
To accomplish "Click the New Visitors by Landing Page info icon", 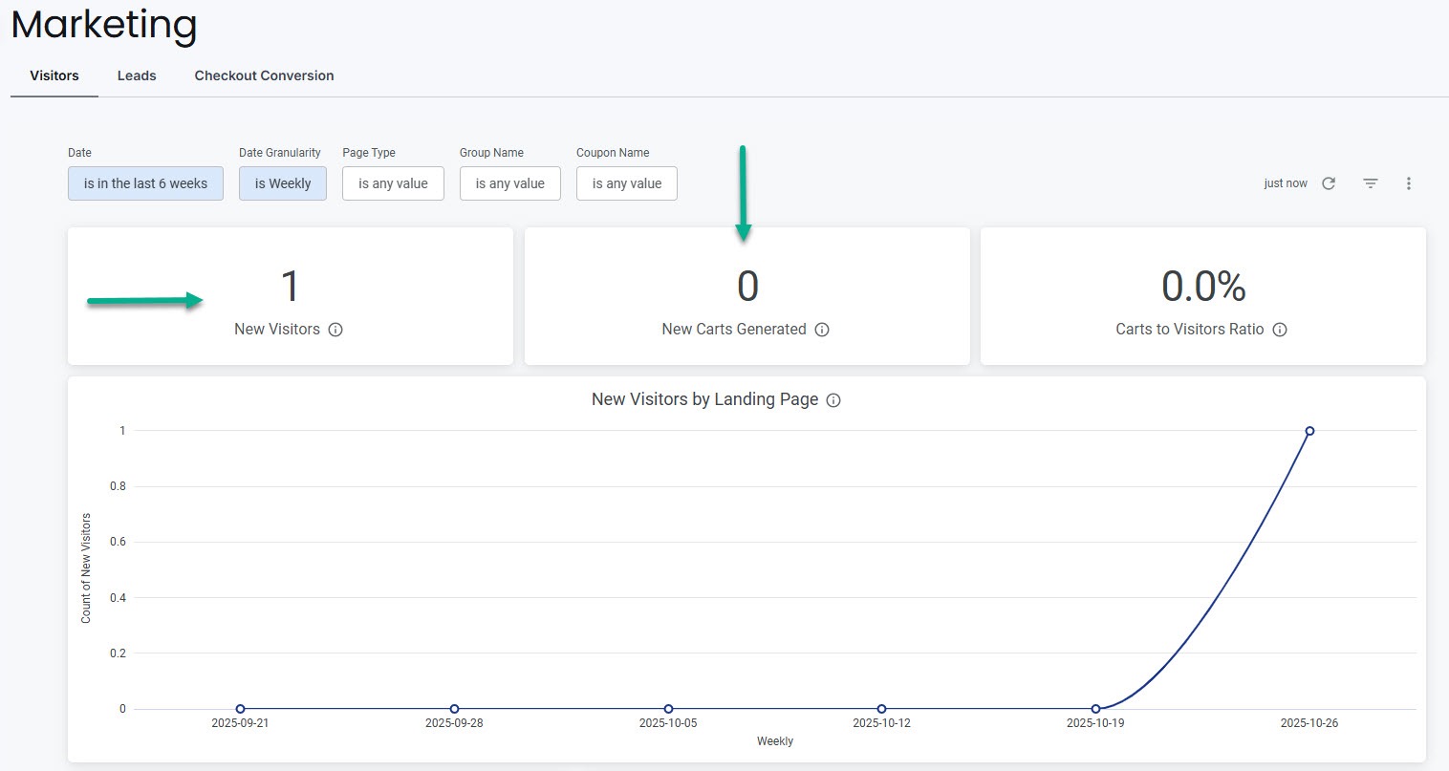I will pyautogui.click(x=833, y=400).
